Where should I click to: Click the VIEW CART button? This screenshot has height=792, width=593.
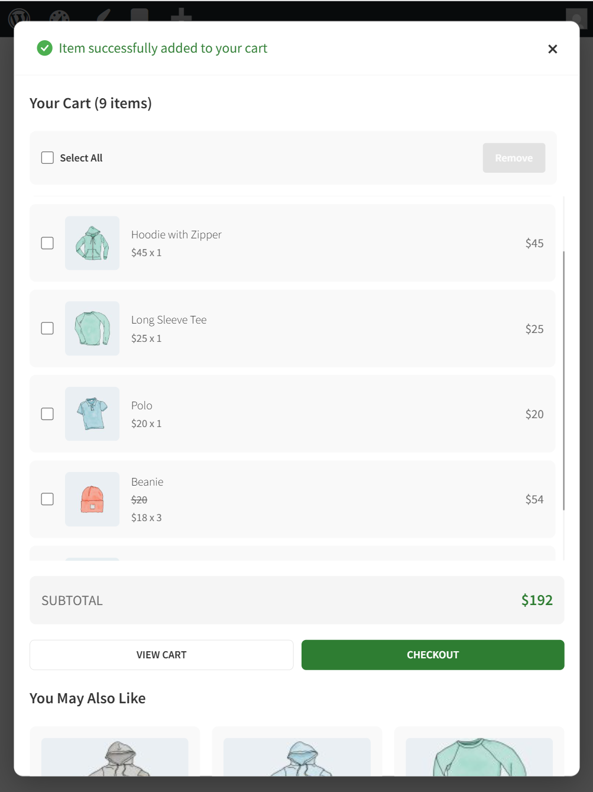(161, 655)
